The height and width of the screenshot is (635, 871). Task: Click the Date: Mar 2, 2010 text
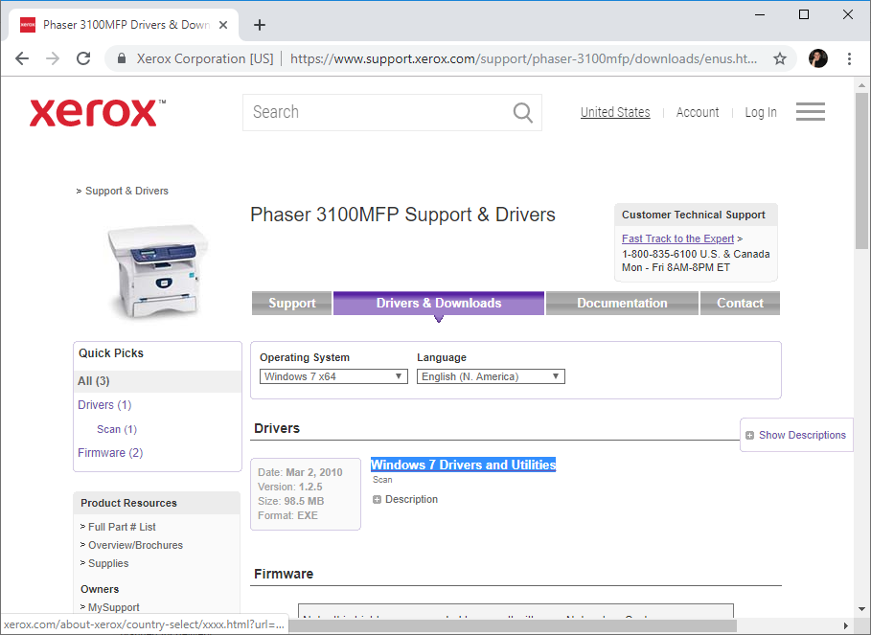tap(300, 472)
